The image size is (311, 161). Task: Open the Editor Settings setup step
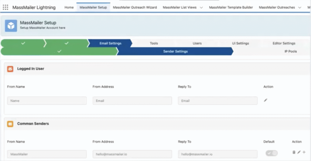(x=284, y=43)
